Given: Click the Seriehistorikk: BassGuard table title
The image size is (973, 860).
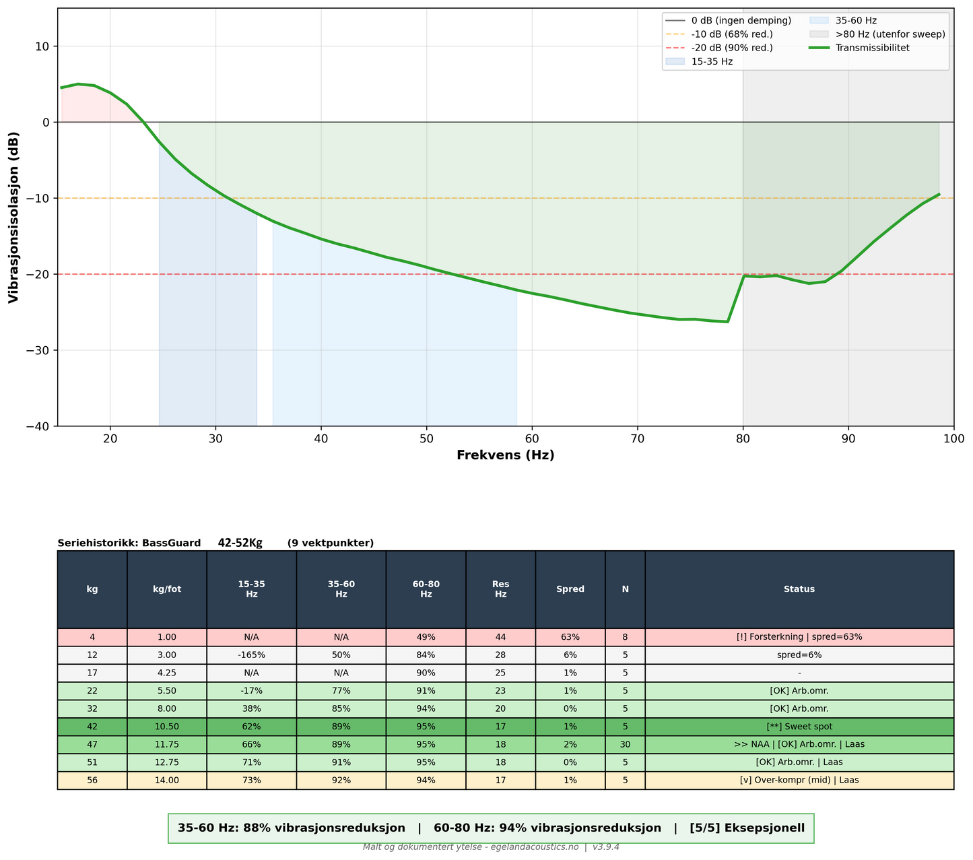Looking at the screenshot, I should pyautogui.click(x=129, y=543).
